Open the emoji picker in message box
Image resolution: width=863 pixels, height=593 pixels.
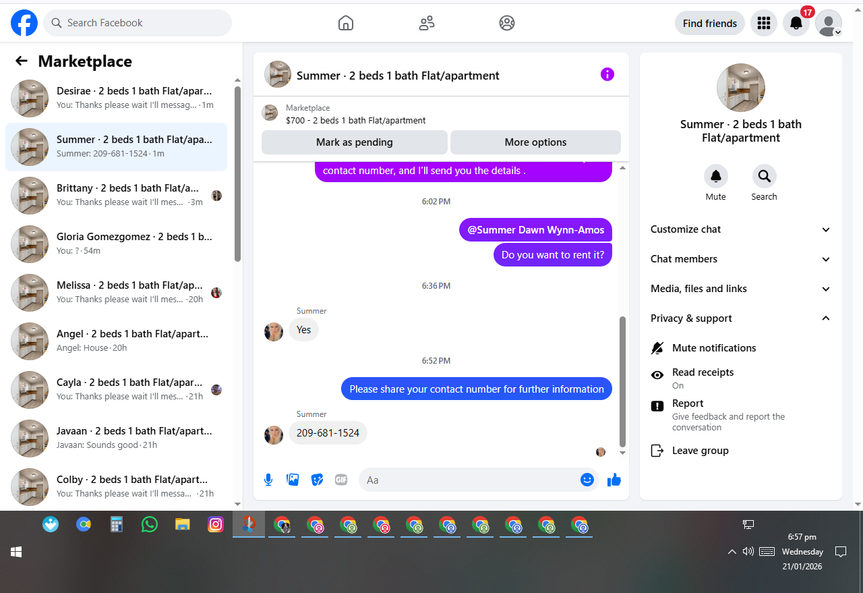(x=587, y=480)
